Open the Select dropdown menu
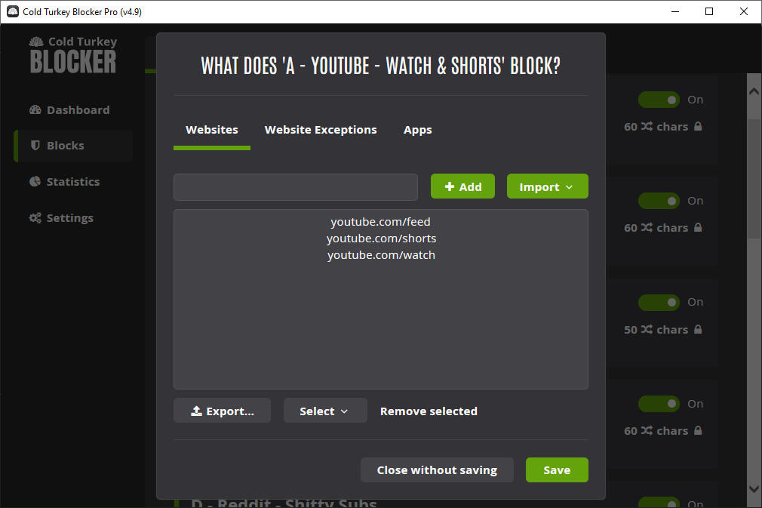This screenshot has height=508, width=762. click(324, 411)
